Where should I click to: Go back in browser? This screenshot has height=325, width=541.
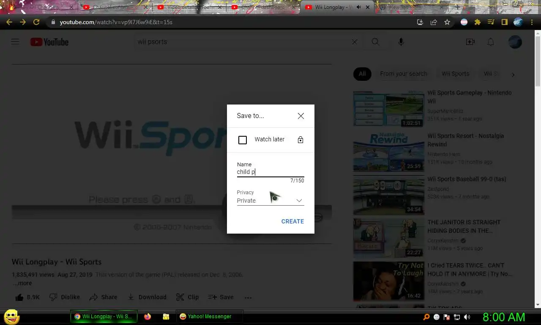[x=9, y=22]
